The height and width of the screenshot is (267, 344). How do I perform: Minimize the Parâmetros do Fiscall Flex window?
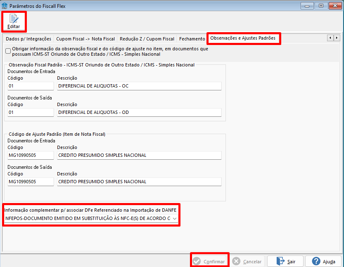click(307, 6)
